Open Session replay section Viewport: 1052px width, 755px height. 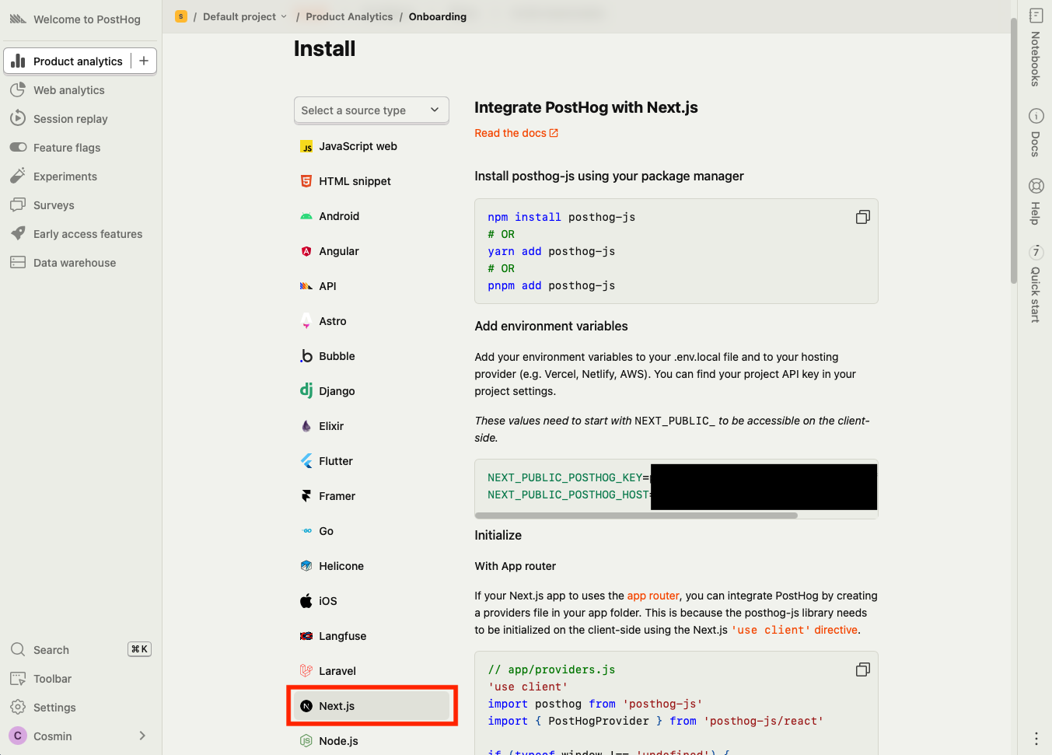coord(81,119)
